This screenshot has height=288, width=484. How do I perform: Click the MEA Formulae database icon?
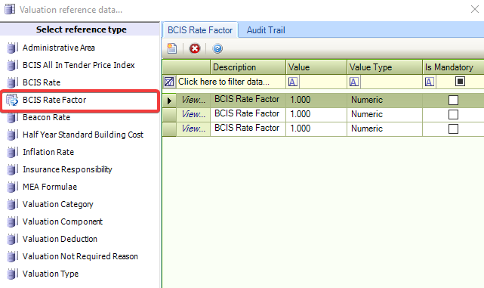pos(11,187)
